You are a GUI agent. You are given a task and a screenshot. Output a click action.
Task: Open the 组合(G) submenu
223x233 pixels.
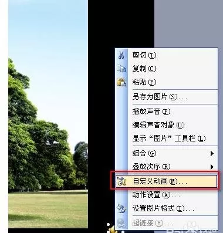point(166,153)
